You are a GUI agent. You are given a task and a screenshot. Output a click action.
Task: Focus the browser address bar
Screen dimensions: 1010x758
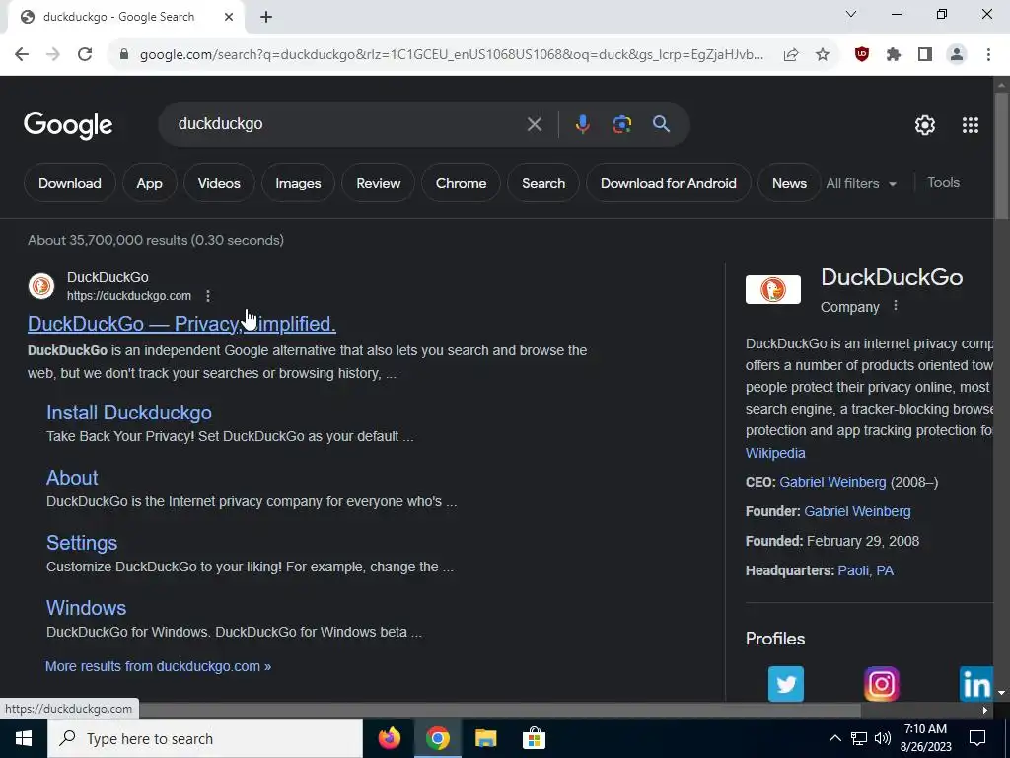pos(451,55)
